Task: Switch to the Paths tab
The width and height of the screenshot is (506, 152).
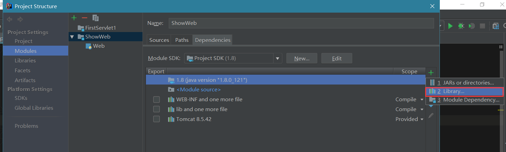Action: coord(182,40)
